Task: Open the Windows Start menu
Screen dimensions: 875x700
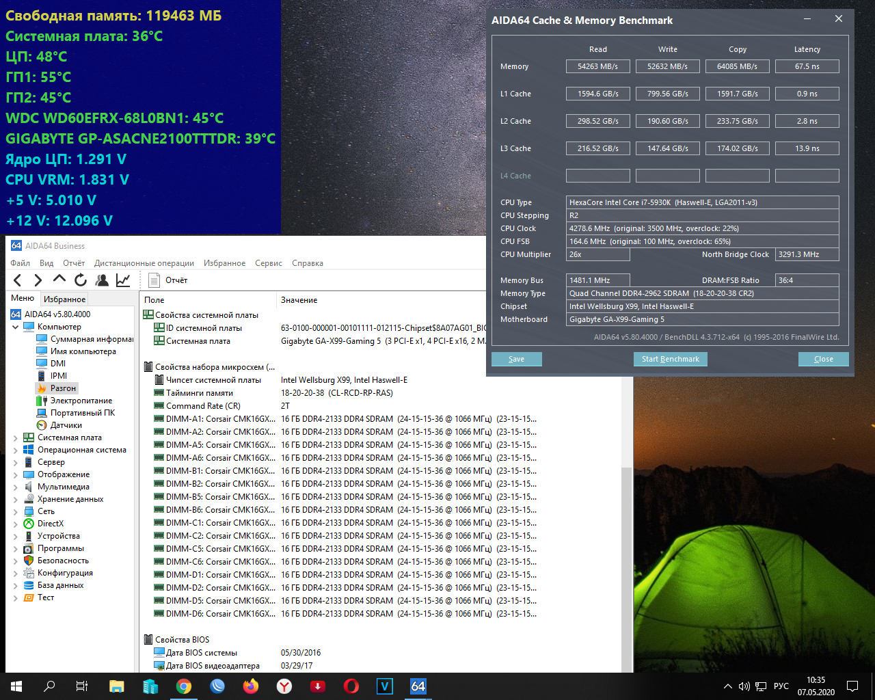Action: coord(16,686)
